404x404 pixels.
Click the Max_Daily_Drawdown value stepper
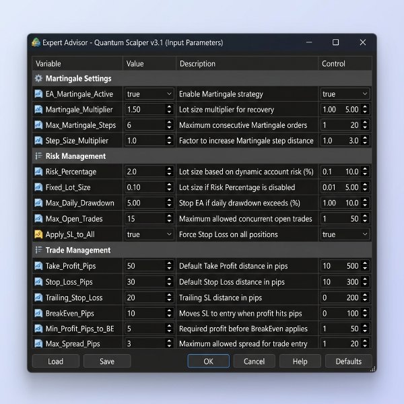coord(169,203)
